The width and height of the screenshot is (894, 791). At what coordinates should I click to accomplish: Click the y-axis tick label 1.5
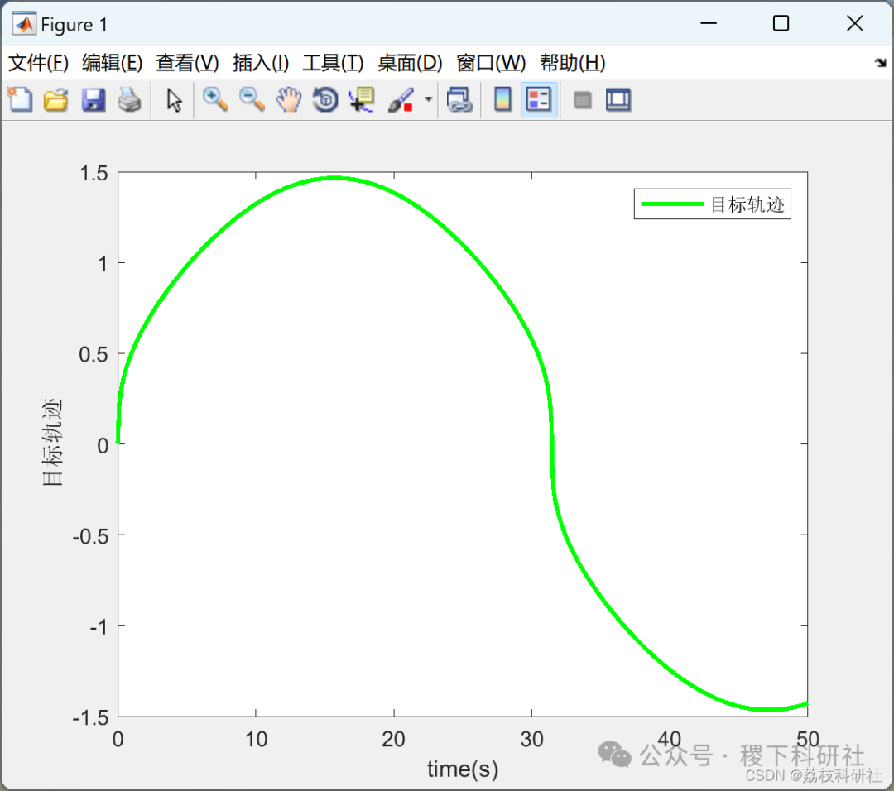tap(94, 173)
